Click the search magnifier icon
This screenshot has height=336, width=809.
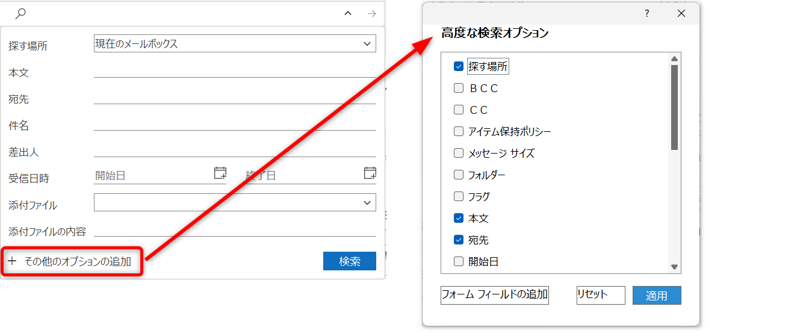pos(20,13)
